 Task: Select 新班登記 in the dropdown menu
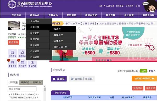pos(38,33)
